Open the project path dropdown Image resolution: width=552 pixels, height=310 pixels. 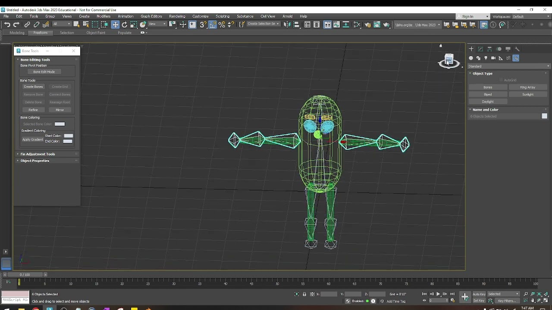pos(418,25)
